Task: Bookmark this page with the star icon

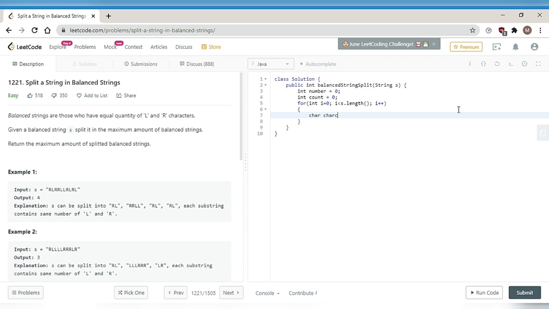Action: tap(473, 30)
